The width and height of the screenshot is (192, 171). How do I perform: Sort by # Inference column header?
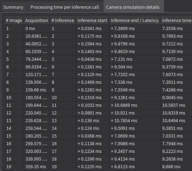63,20
